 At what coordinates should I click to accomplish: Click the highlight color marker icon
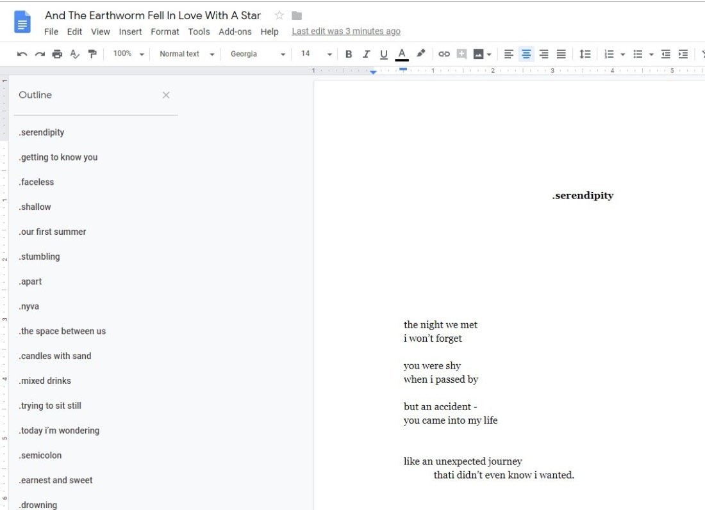420,54
